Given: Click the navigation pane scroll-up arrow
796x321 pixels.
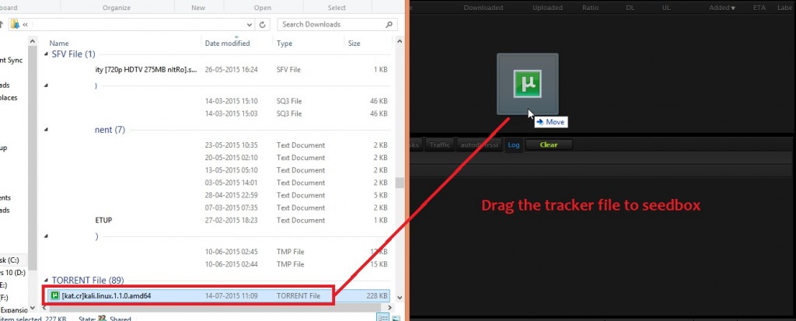Looking at the screenshot, I should [x=33, y=40].
